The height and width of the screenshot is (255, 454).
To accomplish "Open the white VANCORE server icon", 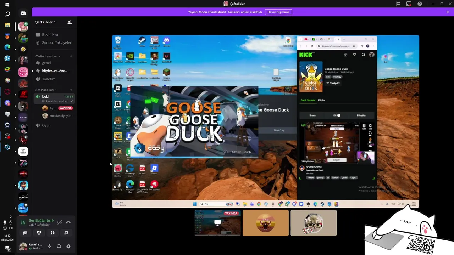I will tap(23, 151).
